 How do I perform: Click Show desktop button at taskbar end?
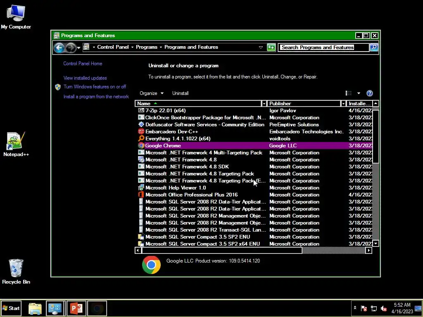click(418, 308)
